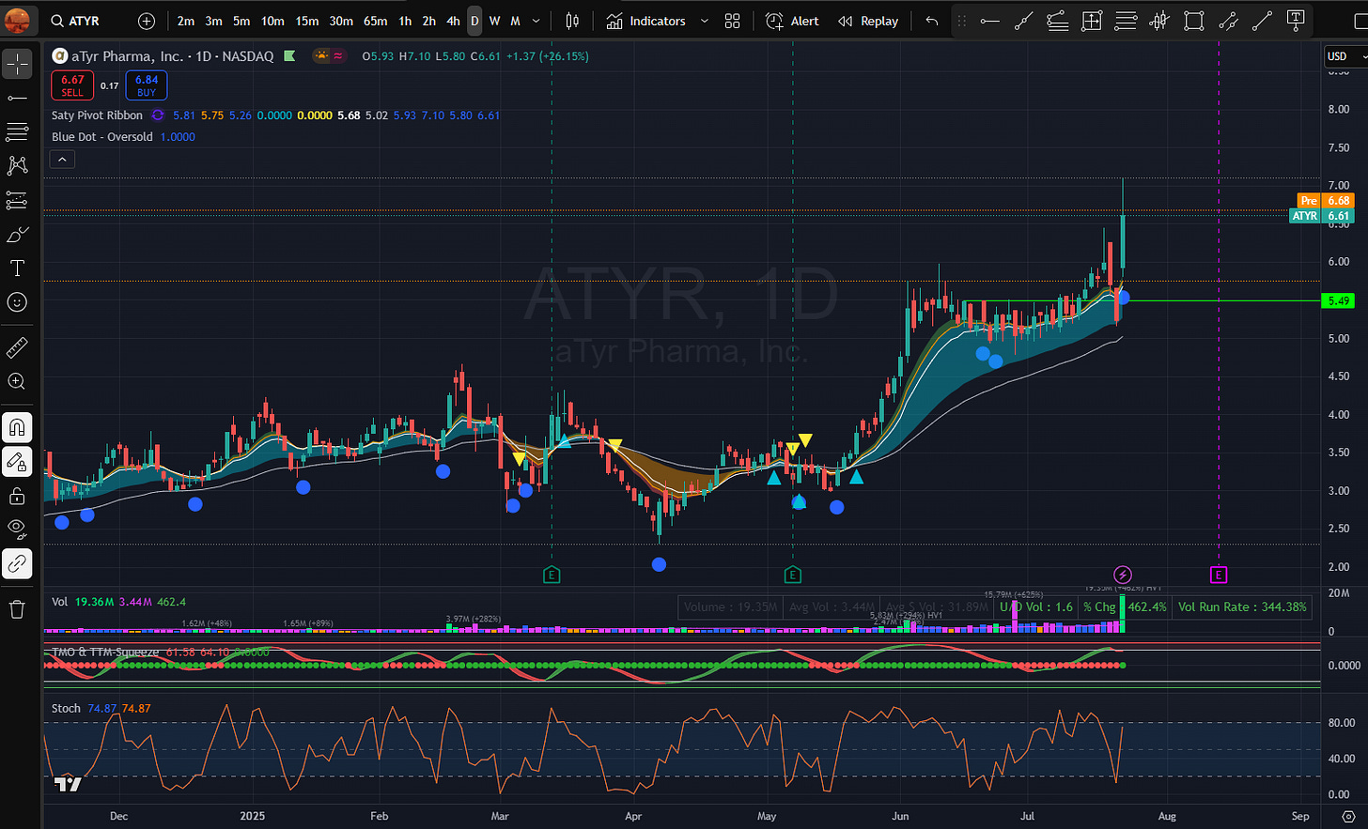Image resolution: width=1368 pixels, height=829 pixels.
Task: Grab the favorites toolbar drag handle
Action: [x=961, y=21]
